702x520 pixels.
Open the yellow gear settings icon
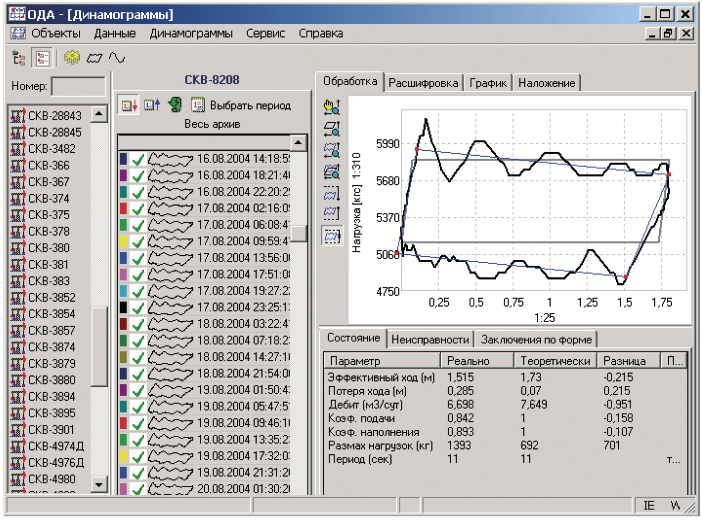pyautogui.click(x=72, y=58)
